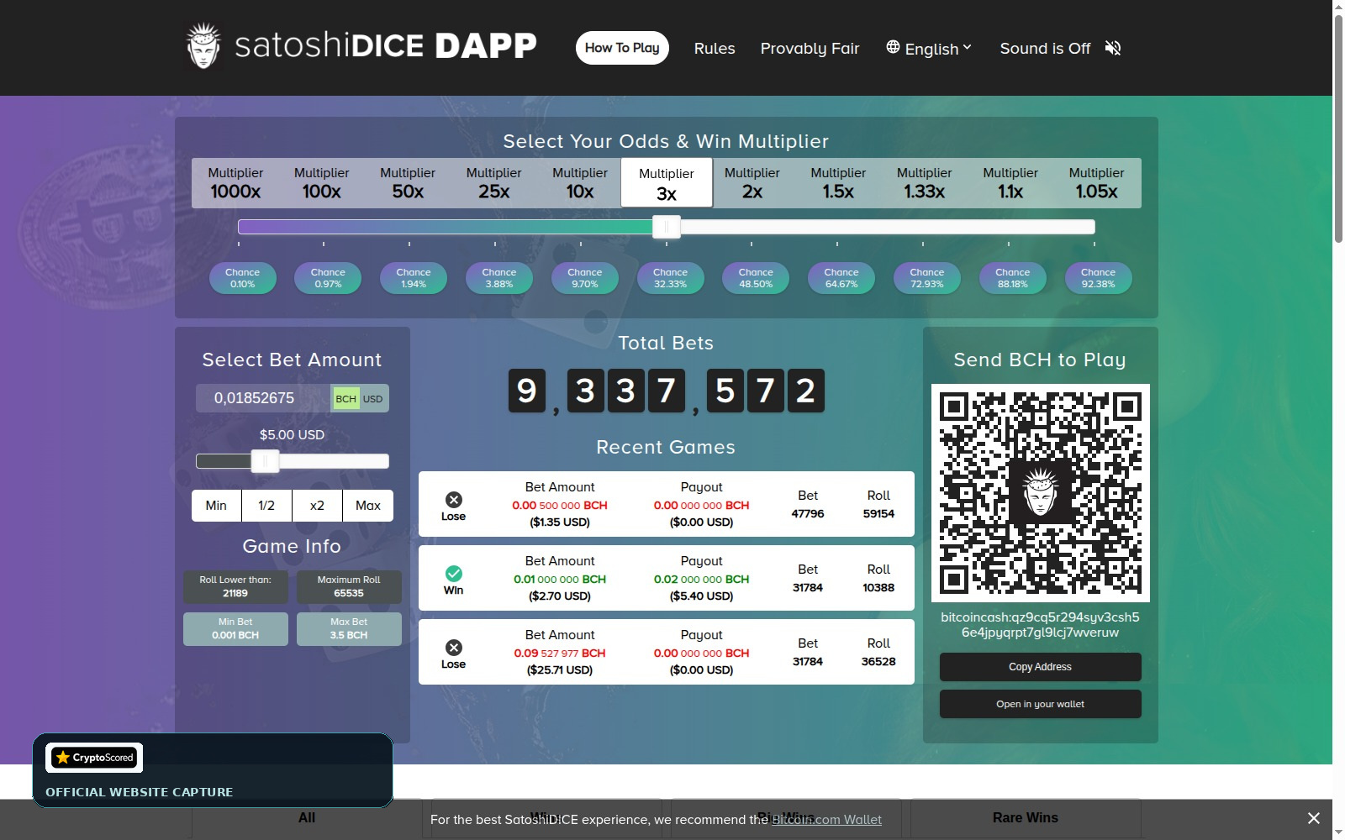Click the $5.00 USD bet value
1345x840 pixels.
[292, 435]
